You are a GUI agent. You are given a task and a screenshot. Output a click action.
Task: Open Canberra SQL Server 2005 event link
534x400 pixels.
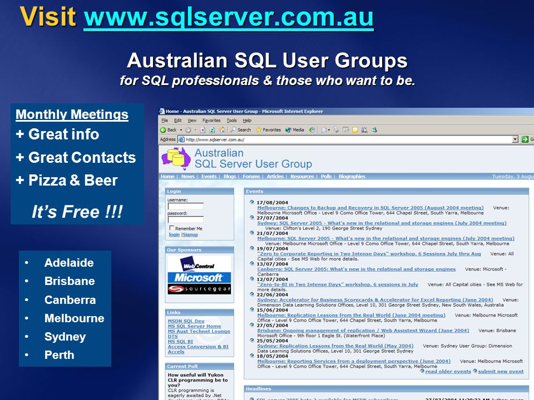(356, 269)
